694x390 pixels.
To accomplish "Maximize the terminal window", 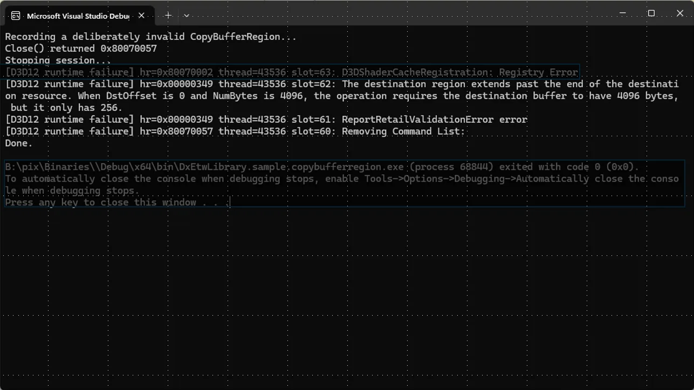I will click(x=651, y=13).
